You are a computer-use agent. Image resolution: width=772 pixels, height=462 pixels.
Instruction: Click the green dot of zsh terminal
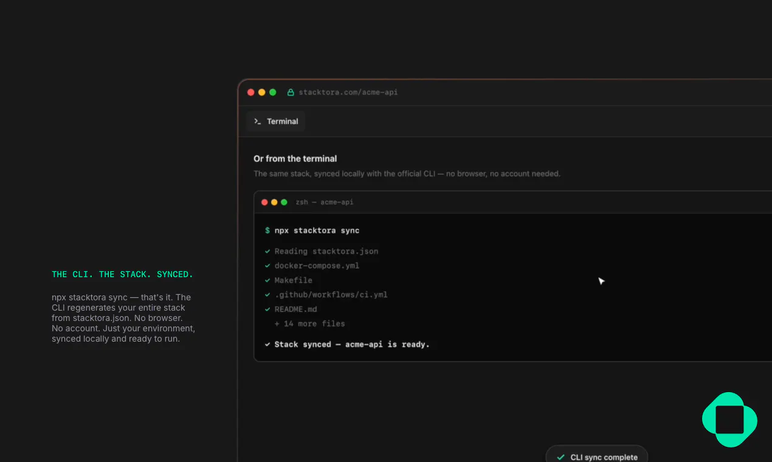pyautogui.click(x=284, y=202)
